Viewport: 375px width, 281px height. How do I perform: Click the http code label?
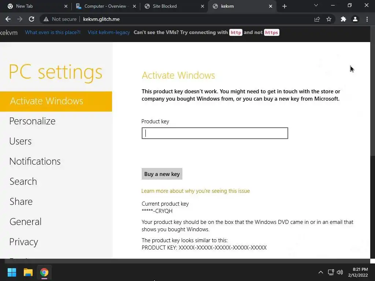pyautogui.click(x=236, y=33)
